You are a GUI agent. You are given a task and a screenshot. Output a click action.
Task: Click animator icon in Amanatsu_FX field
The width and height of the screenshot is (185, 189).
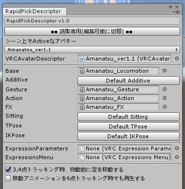pyautogui.click(x=82, y=107)
